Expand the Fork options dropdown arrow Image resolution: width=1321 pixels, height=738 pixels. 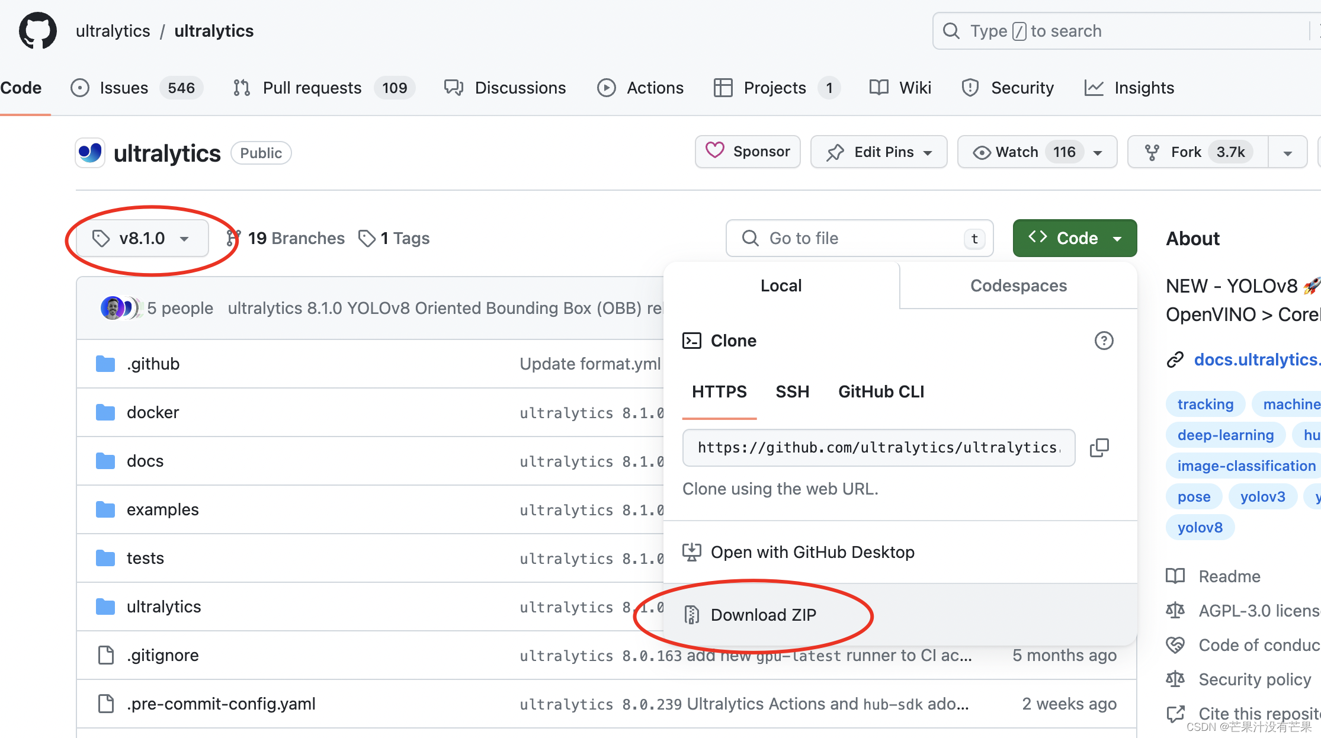coord(1288,152)
